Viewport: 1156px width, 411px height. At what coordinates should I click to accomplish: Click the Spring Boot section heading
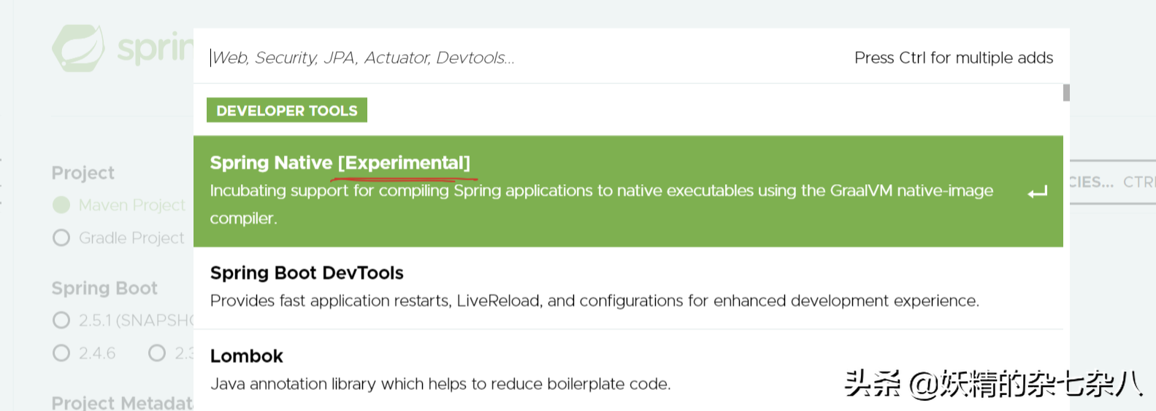coord(104,289)
